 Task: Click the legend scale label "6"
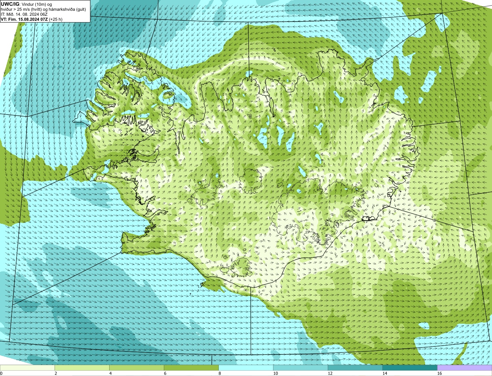(165, 373)
